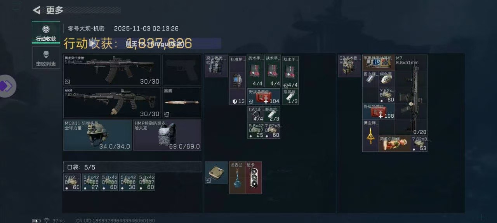Select the M7 6.8x51mm rifle
Screen dimensions: 497x223
(411, 95)
